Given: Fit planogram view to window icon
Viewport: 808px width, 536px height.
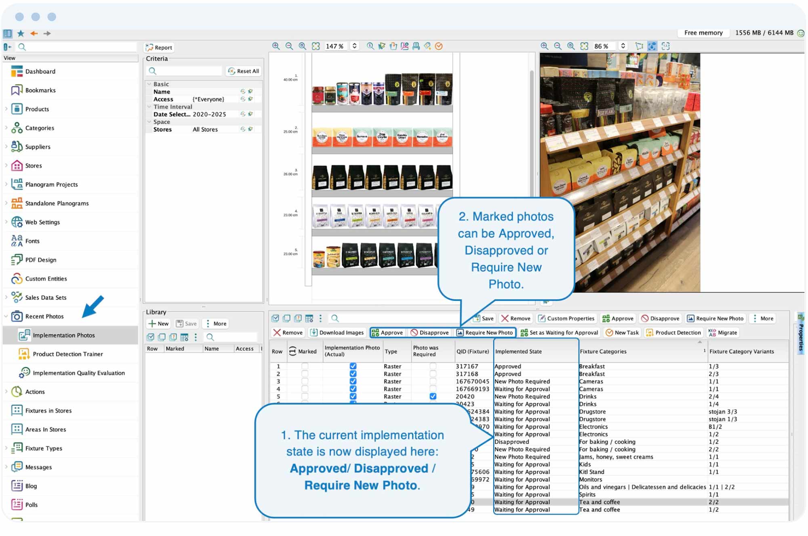Looking at the screenshot, I should (x=316, y=46).
